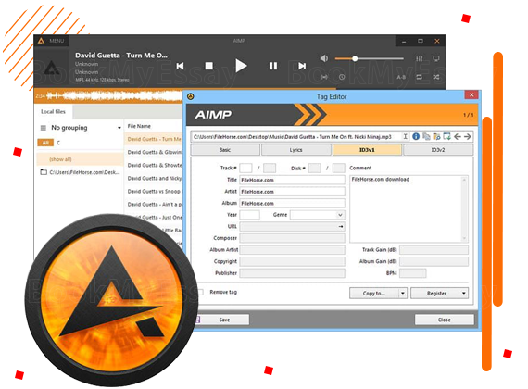Screen dimensions: 528x389
Task: Seek in the orange waveform bar
Action: 108,96
